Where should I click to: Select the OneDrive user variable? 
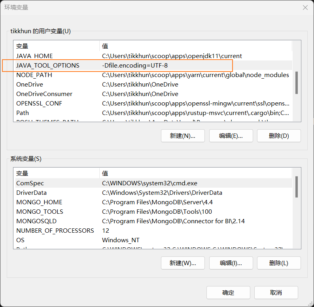(x=153, y=85)
